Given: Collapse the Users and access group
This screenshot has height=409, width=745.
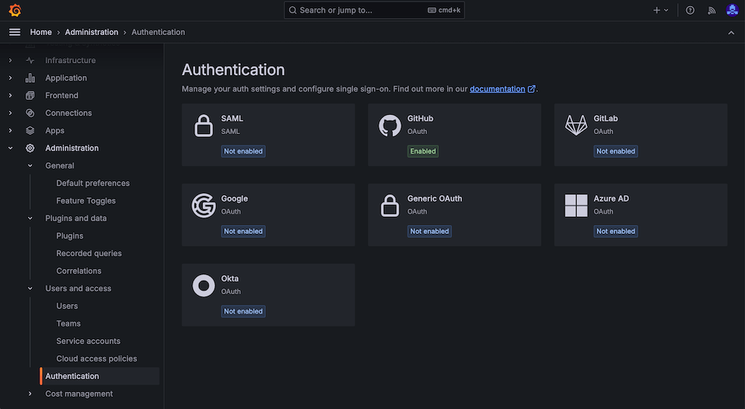Looking at the screenshot, I should click(30, 288).
